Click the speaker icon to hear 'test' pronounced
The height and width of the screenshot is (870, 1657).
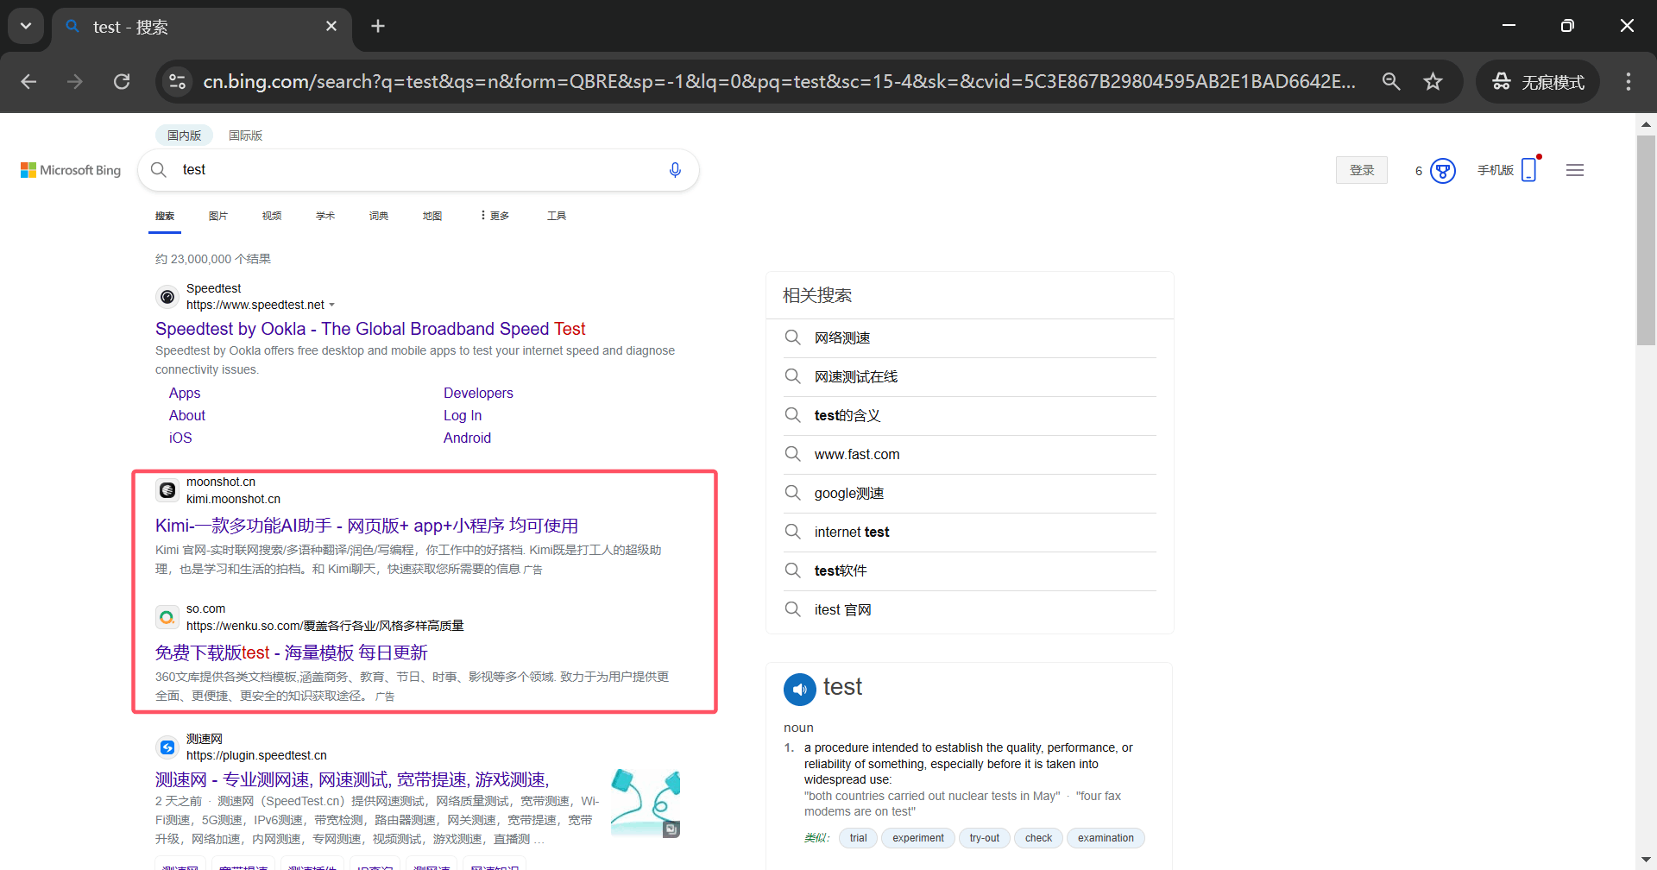point(799,689)
